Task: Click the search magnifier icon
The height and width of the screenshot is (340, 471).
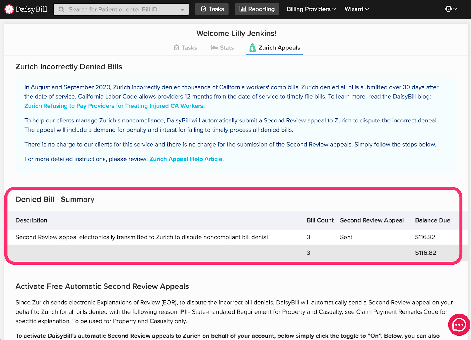Action: 61,10
